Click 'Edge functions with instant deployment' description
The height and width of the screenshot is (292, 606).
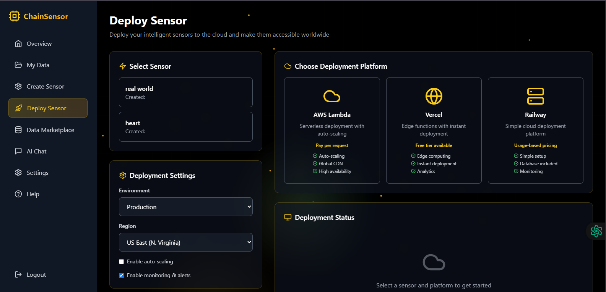click(434, 130)
